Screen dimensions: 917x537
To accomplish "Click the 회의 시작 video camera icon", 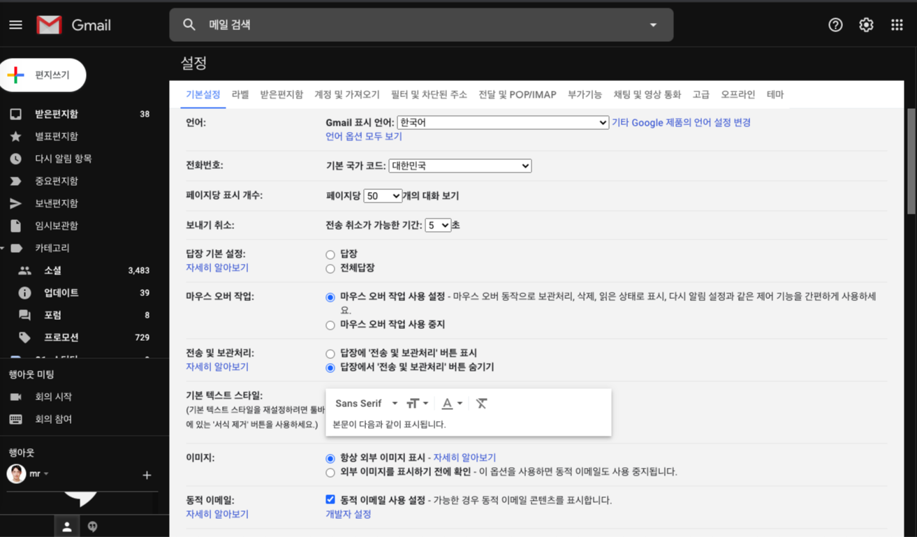I will click(15, 397).
